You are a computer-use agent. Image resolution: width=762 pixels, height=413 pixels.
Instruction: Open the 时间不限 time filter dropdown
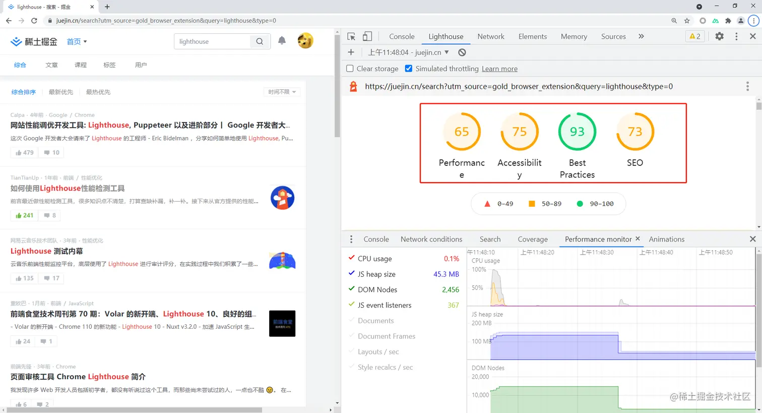[x=282, y=92]
